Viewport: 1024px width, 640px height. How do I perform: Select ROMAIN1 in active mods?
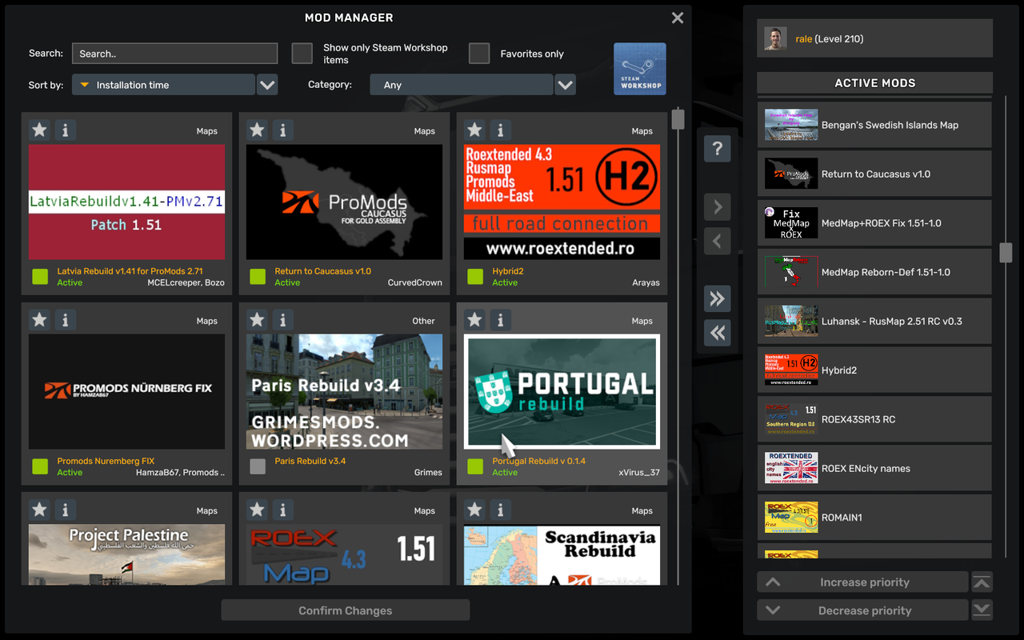point(874,518)
